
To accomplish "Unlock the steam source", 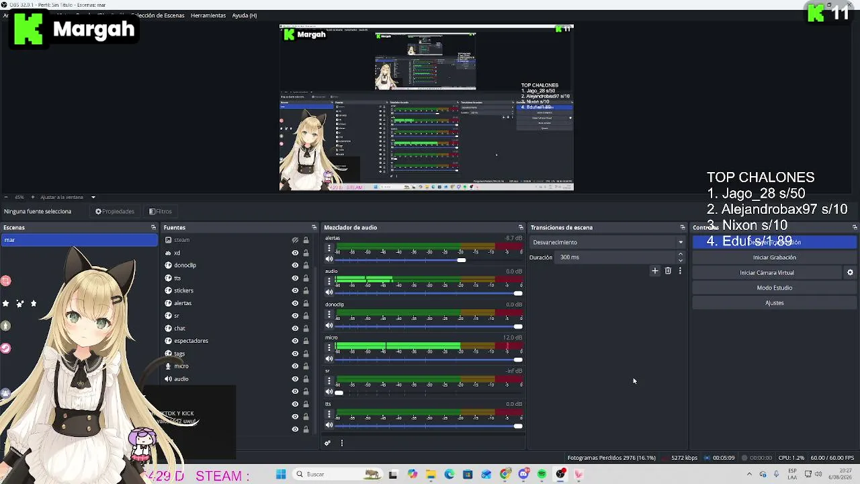I will coord(306,240).
